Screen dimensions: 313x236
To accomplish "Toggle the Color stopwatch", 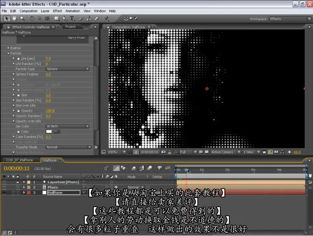I will tap(18, 132).
